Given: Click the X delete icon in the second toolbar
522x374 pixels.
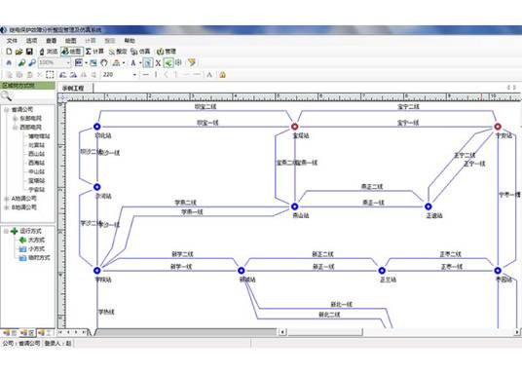Looking at the screenshot, I should (x=158, y=62).
